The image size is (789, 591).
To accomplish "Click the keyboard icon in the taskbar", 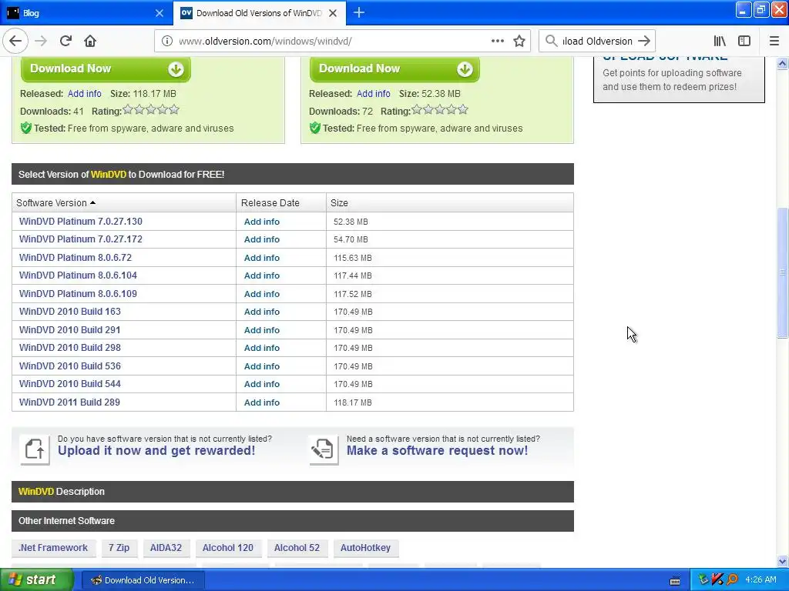I will pos(675,580).
